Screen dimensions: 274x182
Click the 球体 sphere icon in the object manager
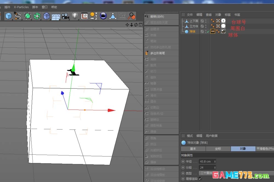187,31
